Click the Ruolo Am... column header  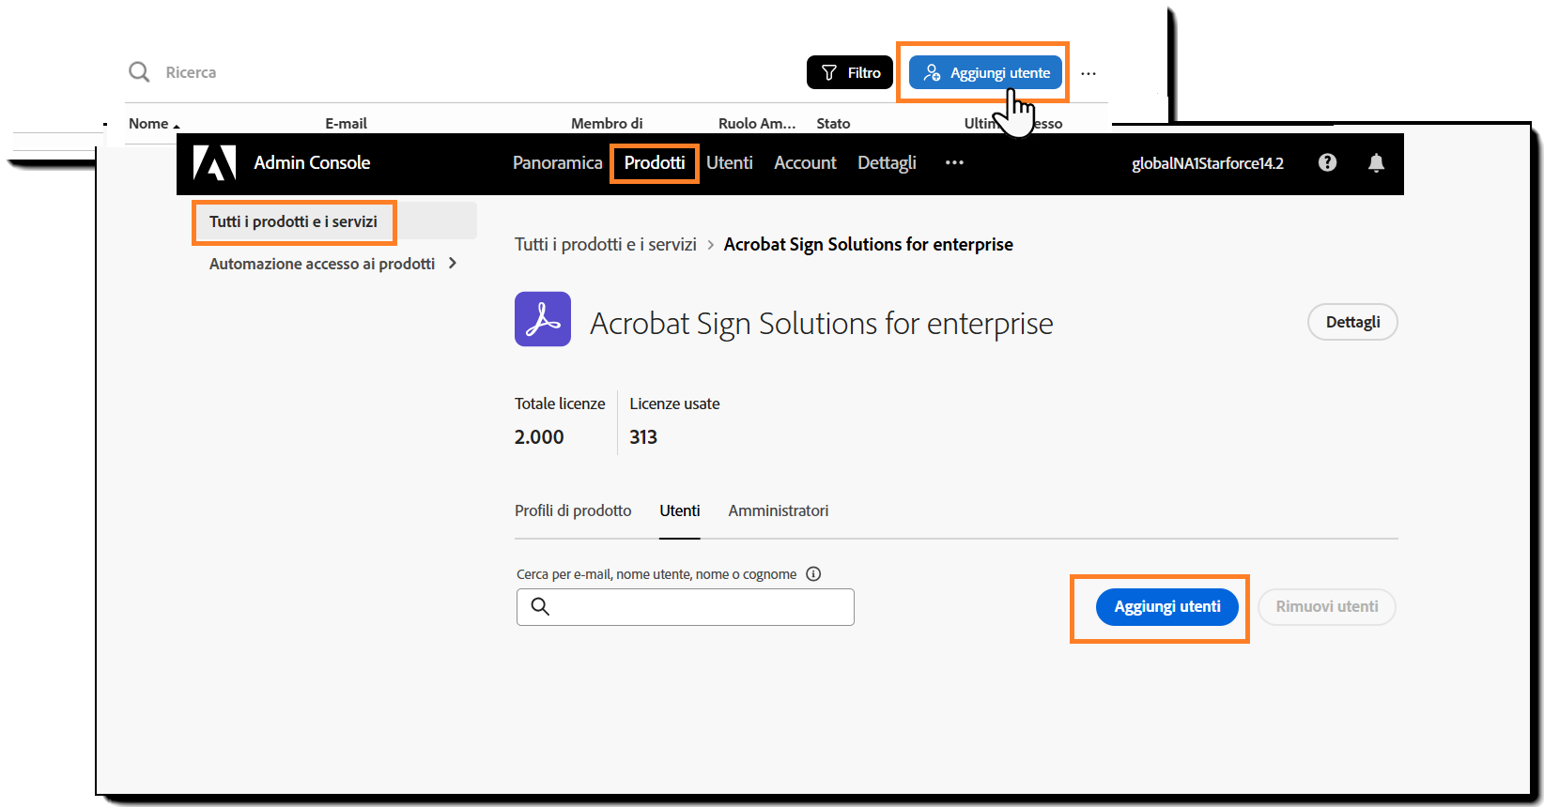757,124
